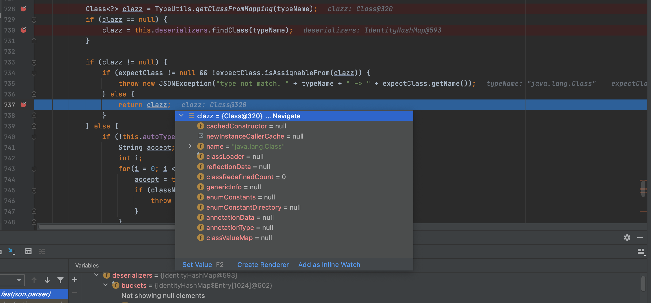
Task: Click deserializers variable in Variables panel
Action: pos(132,275)
